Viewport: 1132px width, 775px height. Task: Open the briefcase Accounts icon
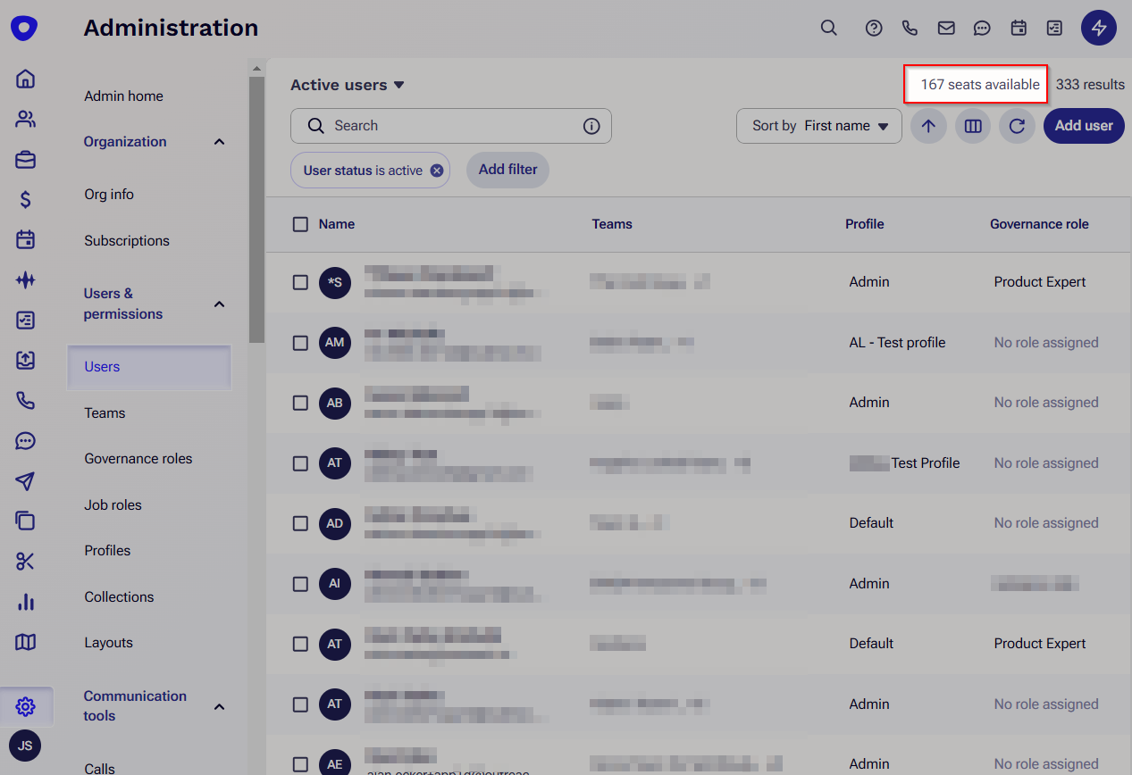point(25,160)
